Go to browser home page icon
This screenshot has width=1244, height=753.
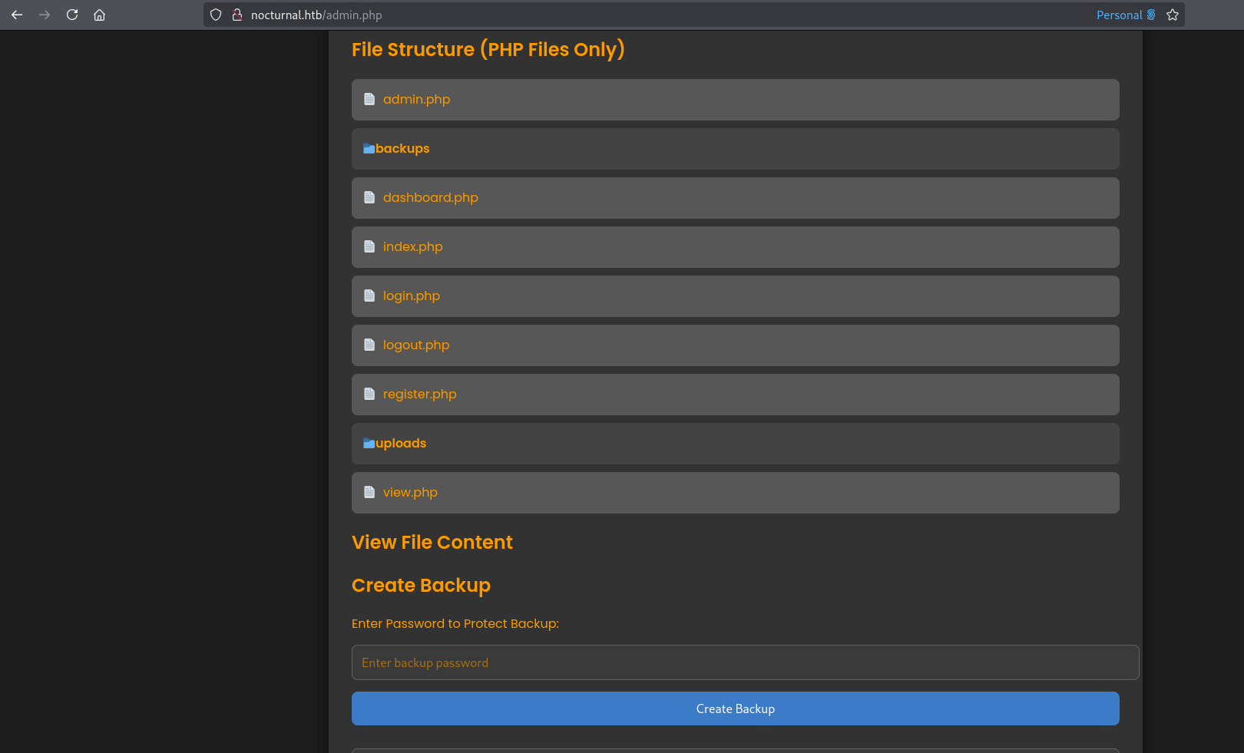click(99, 15)
